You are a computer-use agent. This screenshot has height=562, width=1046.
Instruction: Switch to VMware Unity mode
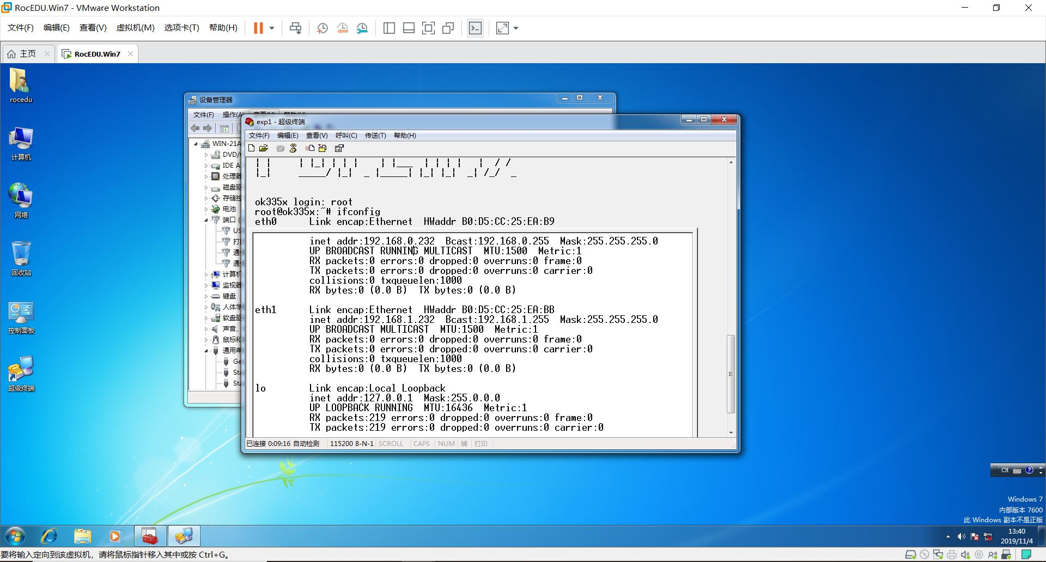click(x=448, y=28)
